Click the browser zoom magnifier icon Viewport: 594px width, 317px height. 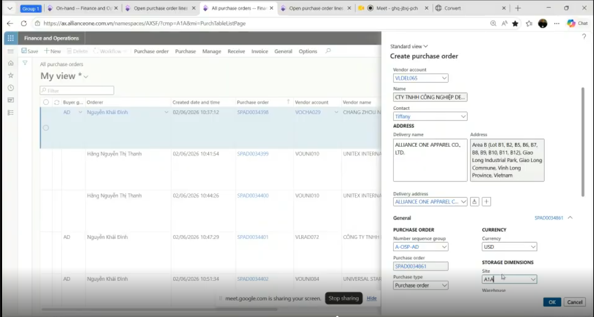pos(493,24)
